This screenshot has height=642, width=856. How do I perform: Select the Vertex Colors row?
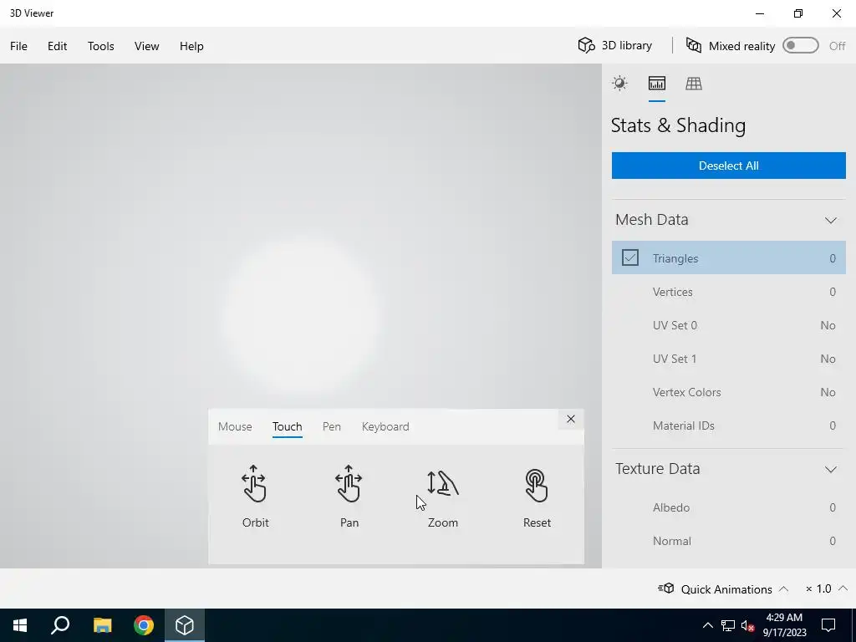[x=729, y=392]
